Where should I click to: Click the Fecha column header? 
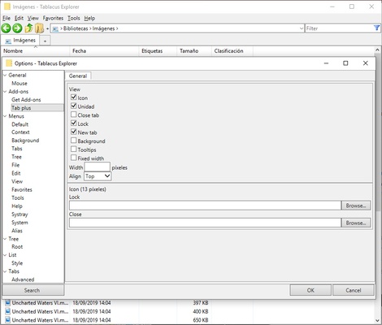tap(105, 51)
